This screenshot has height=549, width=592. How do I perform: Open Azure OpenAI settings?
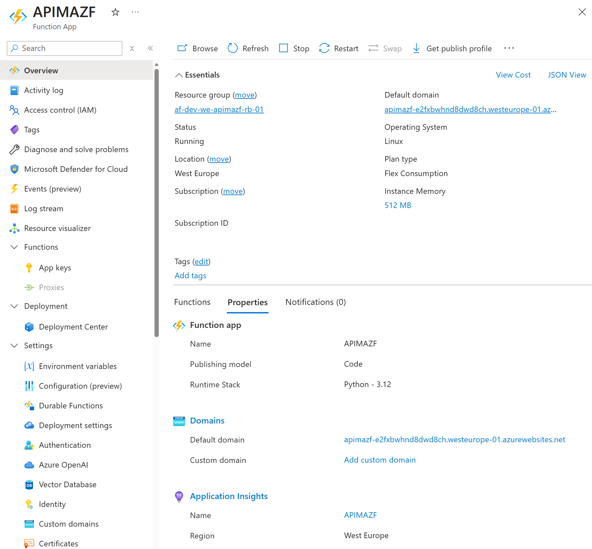point(63,465)
